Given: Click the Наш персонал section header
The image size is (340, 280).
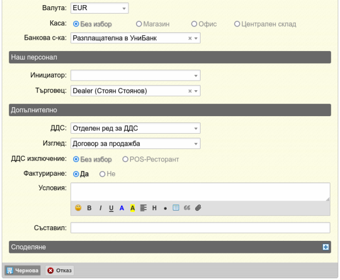Looking at the screenshot, I should click(170, 57).
